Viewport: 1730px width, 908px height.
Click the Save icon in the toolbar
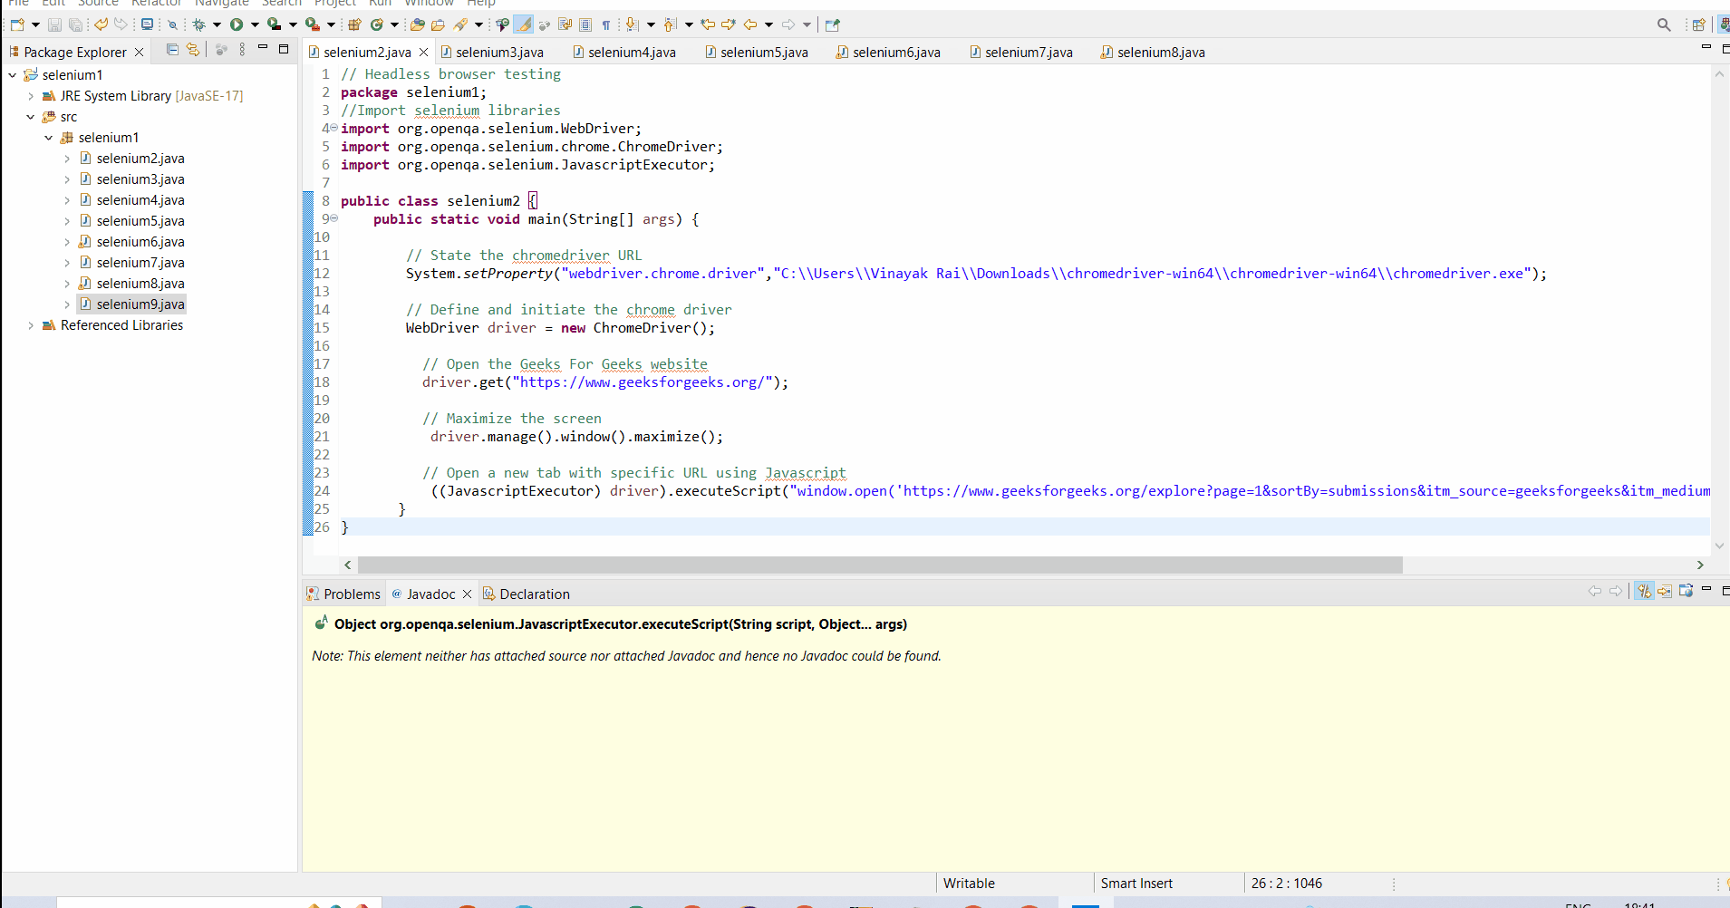[54, 24]
